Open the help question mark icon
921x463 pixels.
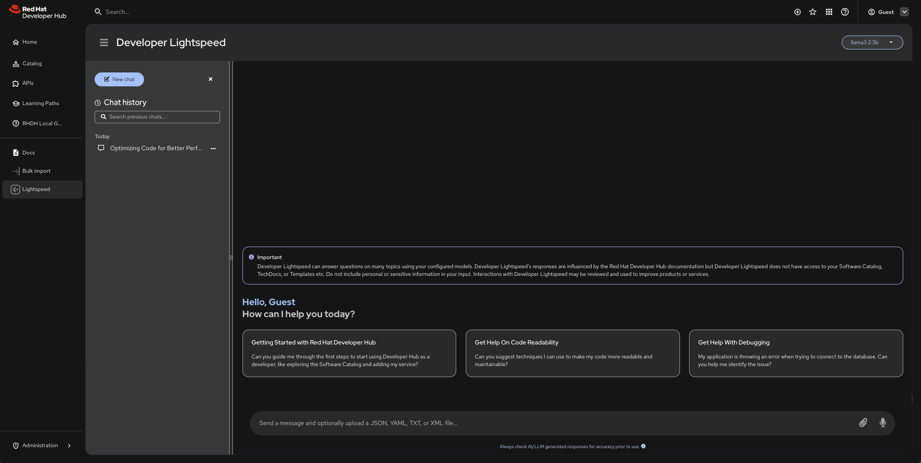[845, 12]
